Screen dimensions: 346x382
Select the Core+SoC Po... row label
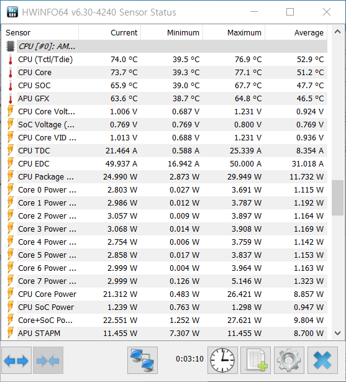pos(45,320)
